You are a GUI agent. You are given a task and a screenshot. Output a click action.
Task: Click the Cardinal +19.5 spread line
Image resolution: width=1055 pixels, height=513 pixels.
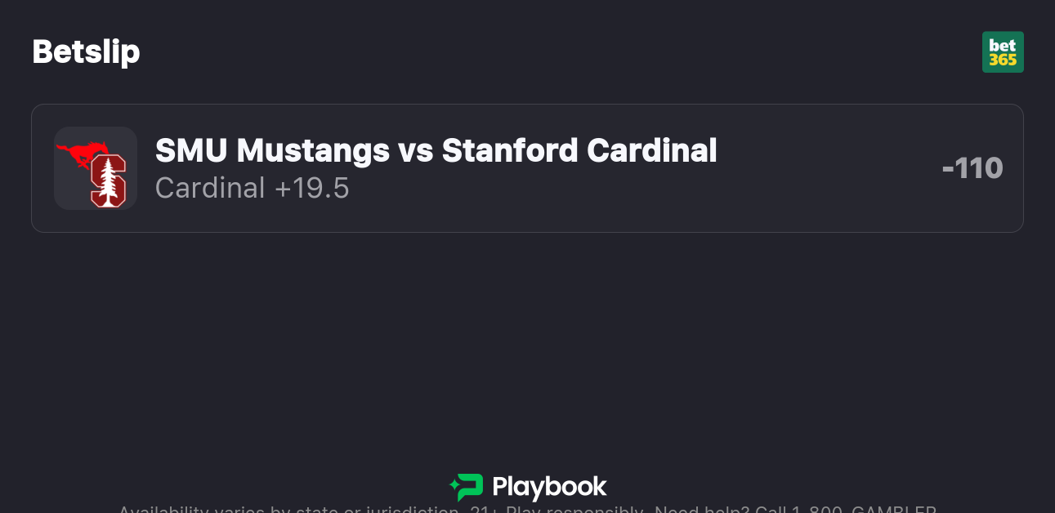[x=252, y=189]
